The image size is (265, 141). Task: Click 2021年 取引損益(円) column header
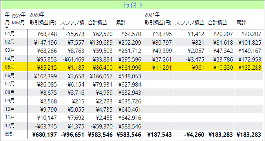(x=158, y=23)
